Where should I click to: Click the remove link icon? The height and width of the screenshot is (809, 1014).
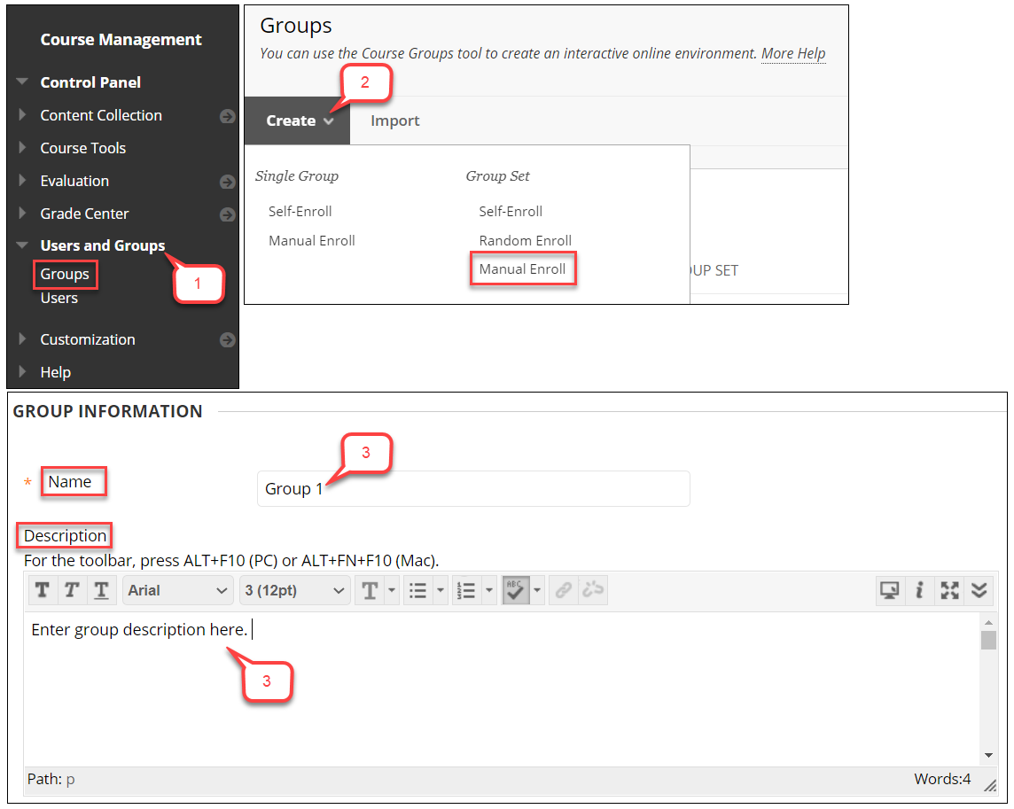(x=593, y=590)
